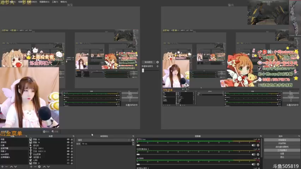Open the 配置文件(P) menu

(33, 2)
